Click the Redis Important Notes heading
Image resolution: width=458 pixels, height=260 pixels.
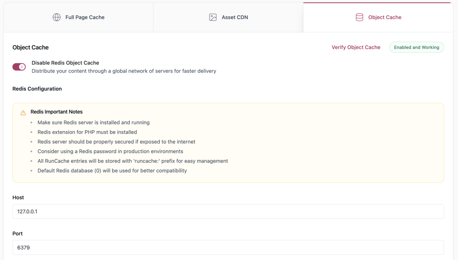coord(56,112)
